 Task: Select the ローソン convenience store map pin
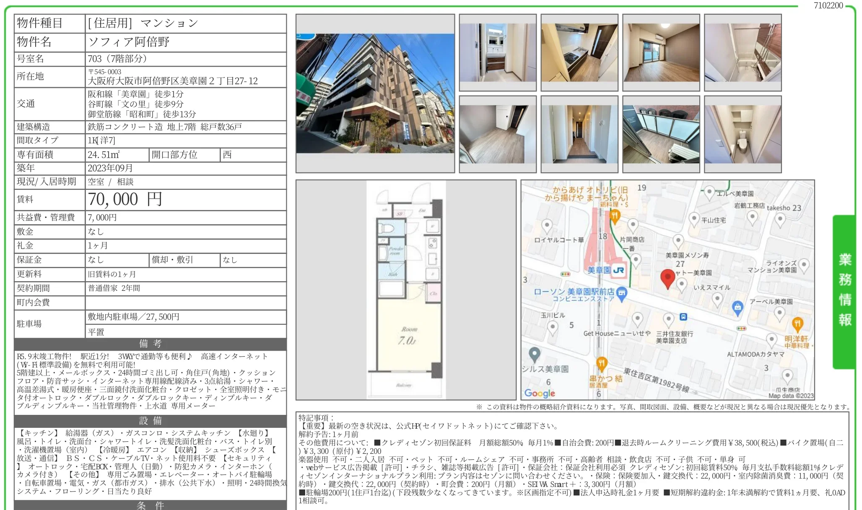[x=622, y=293]
